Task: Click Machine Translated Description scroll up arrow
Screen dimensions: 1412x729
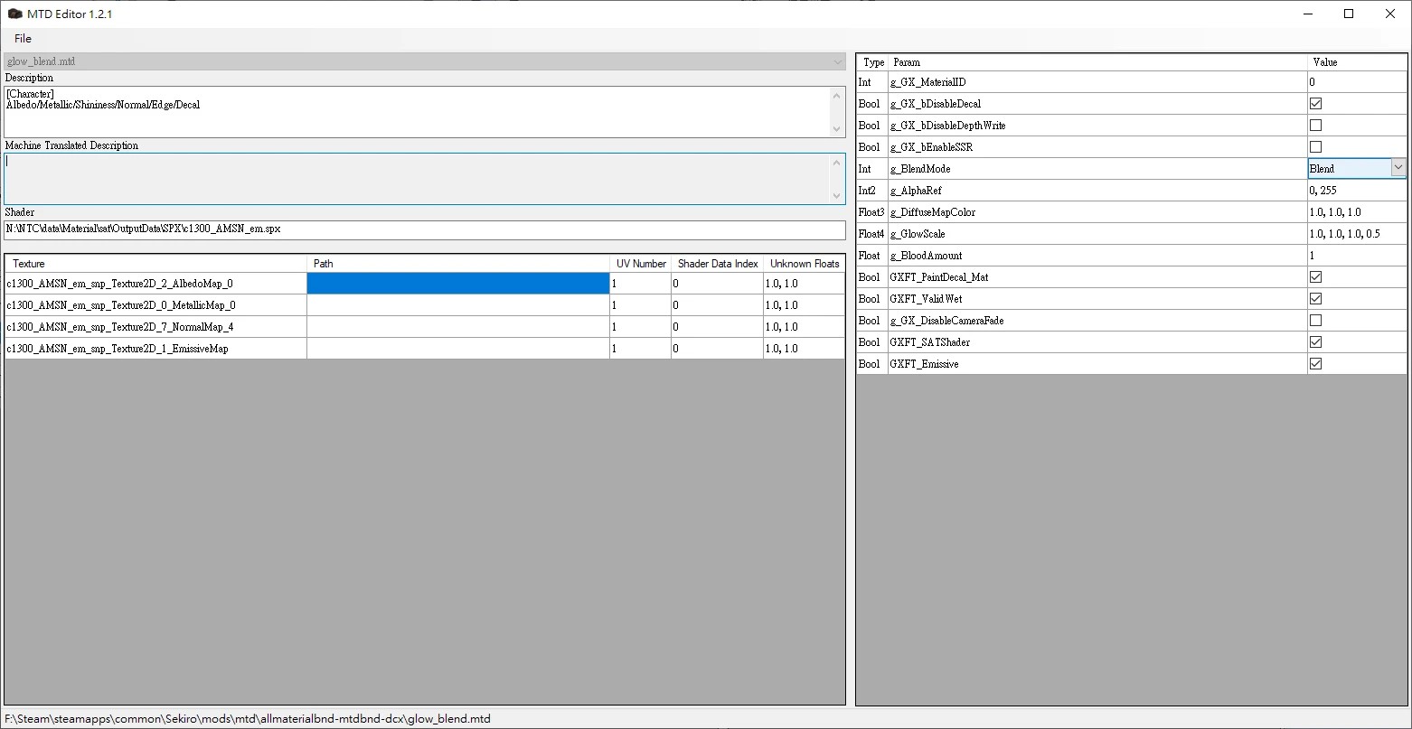Action: 837,163
